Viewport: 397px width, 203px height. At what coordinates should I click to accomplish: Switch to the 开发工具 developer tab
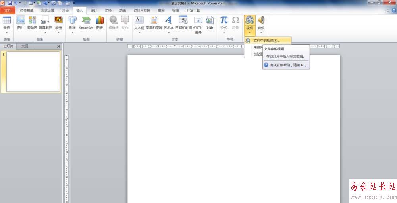point(193,10)
